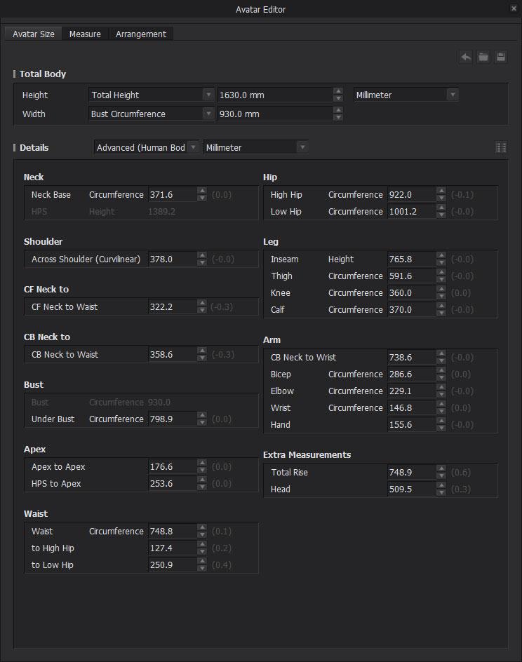
Task: Click the Details column layout icon
Action: point(501,147)
